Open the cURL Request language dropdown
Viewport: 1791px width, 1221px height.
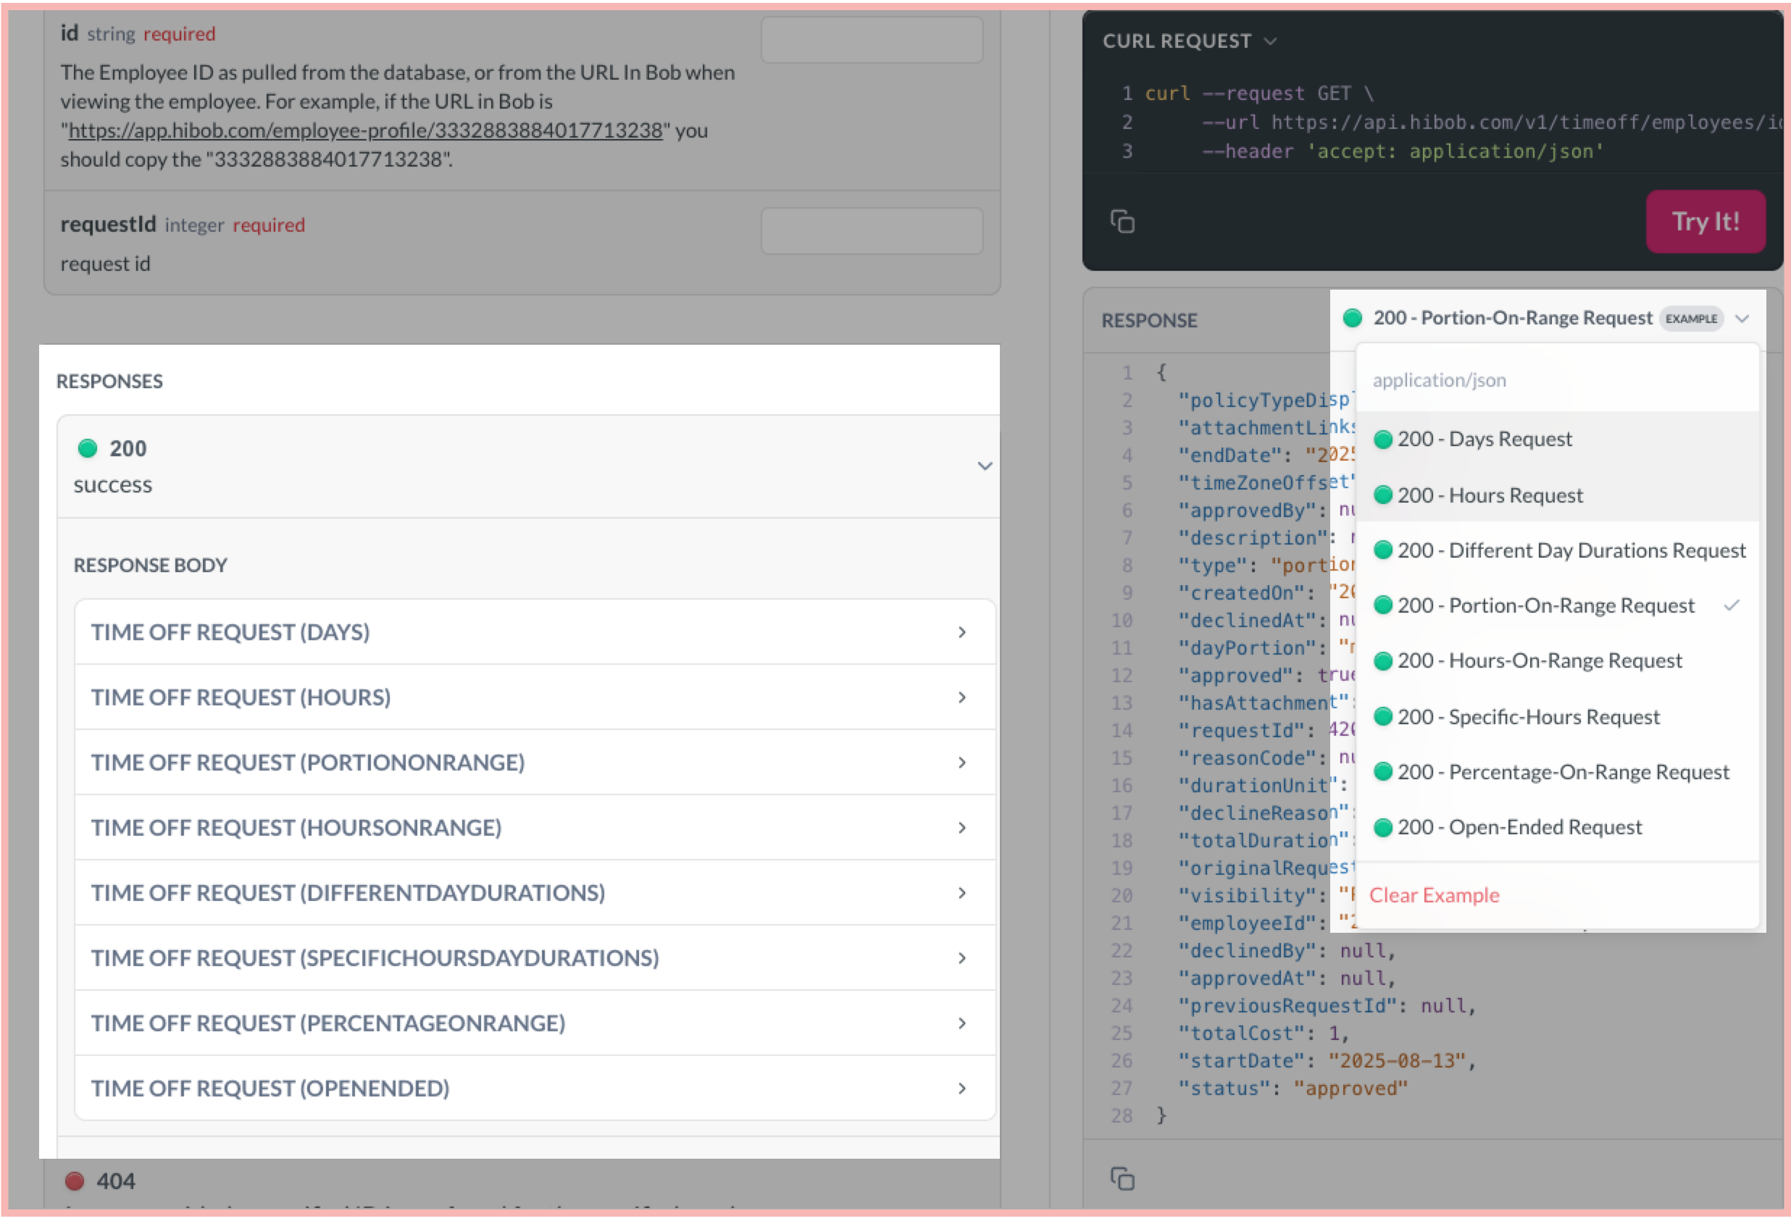pyautogui.click(x=1190, y=41)
